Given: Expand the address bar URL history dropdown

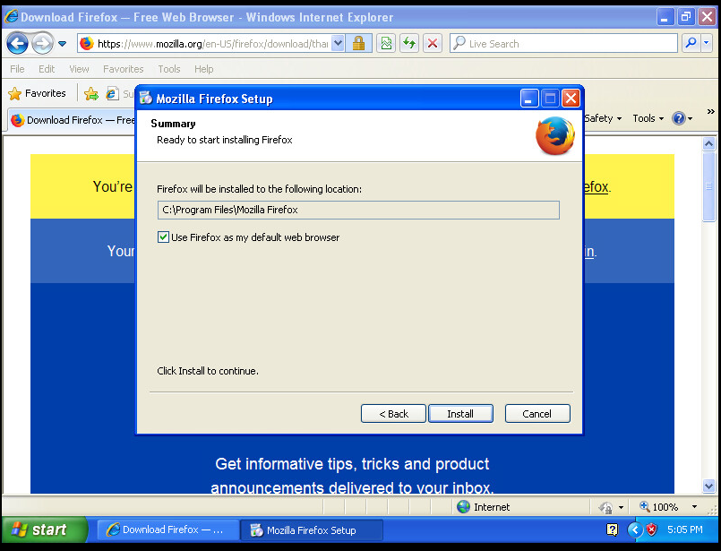Looking at the screenshot, I should (x=338, y=44).
